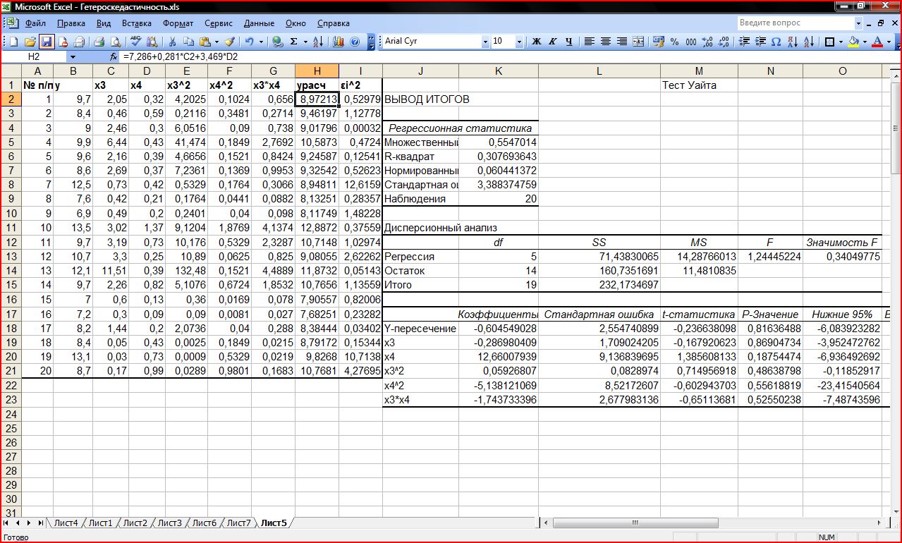Screen dimensions: 902x543
Task: Click the AutoSum sigma icon
Action: 293,42
